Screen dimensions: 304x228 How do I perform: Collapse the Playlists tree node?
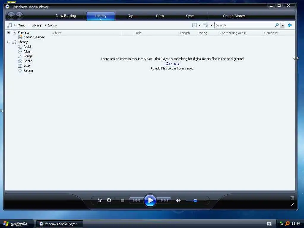9,32
